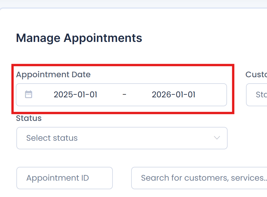Select the start date 2025-01-01
Image resolution: width=267 pixels, height=197 pixels.
coord(75,94)
